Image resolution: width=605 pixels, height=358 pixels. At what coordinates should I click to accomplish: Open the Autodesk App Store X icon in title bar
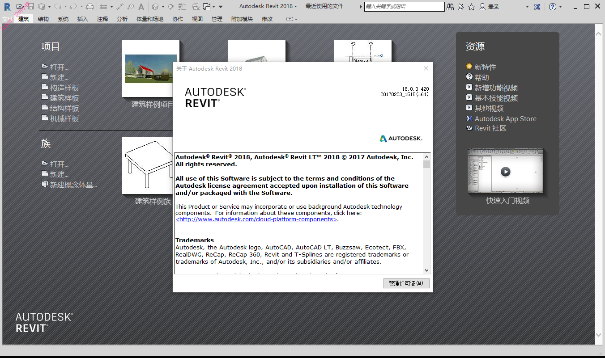tap(537, 7)
